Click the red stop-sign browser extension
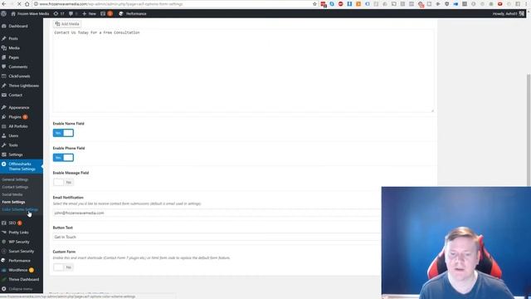The image size is (531, 299). (341, 4)
